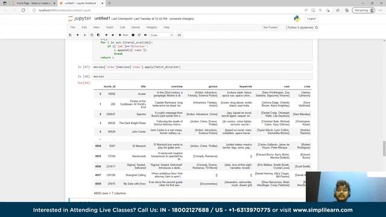The image size is (386, 217).
Task: Click title cell John Carter
Action: (x=139, y=132)
